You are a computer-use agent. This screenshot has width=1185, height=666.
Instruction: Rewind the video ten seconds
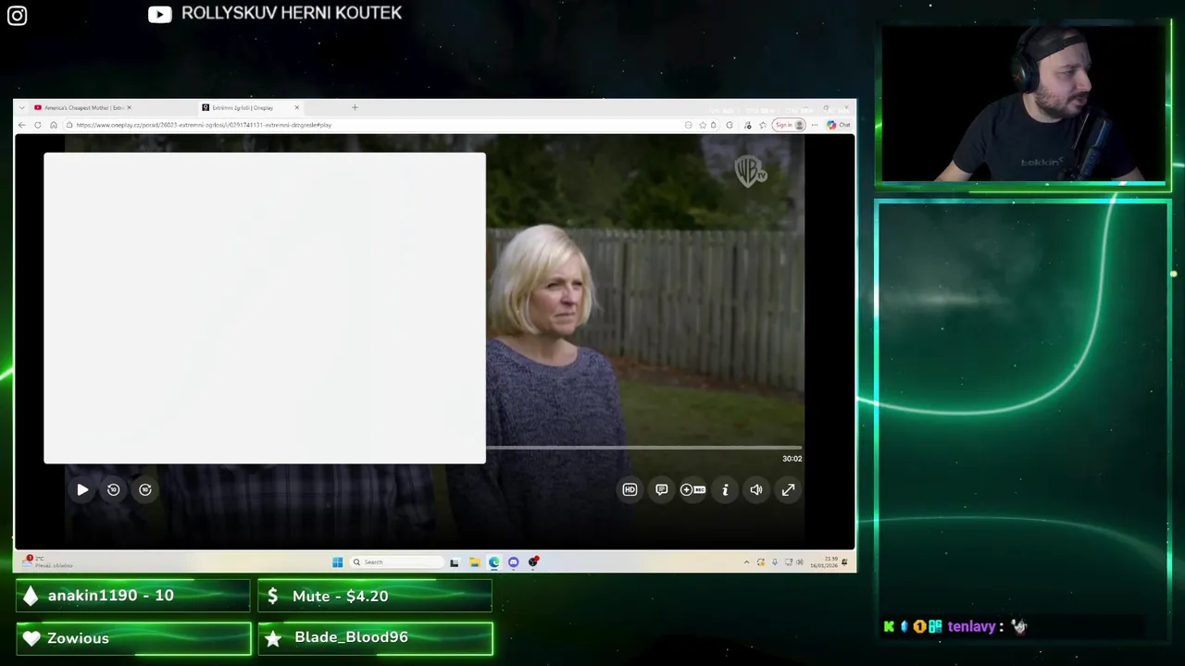(x=113, y=490)
